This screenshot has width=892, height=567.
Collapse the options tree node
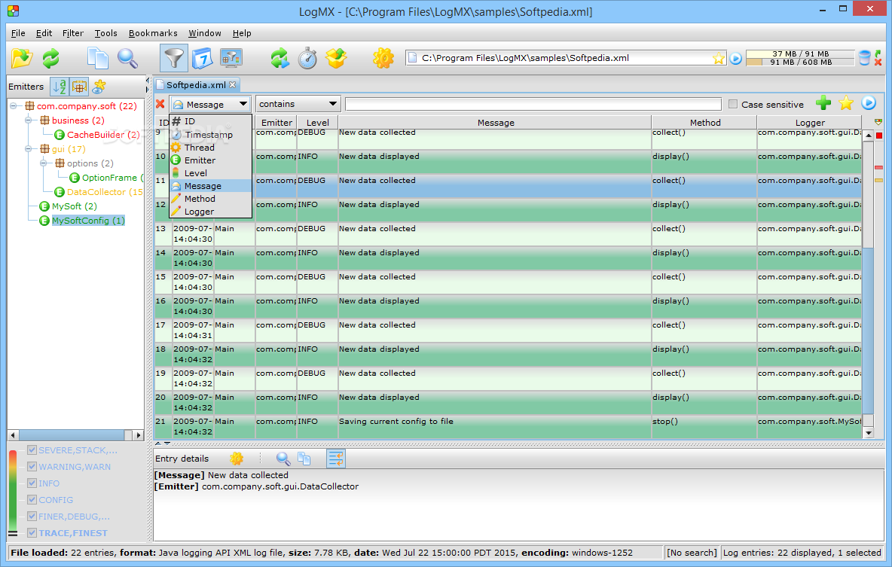coord(44,163)
